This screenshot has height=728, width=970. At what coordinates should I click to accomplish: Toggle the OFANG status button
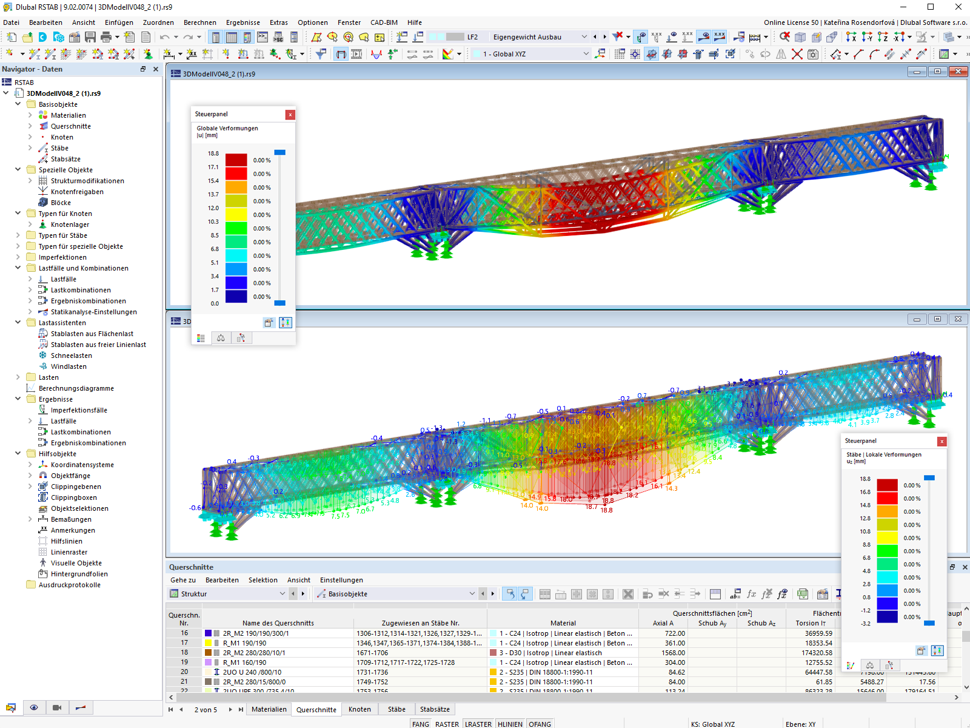tap(540, 724)
